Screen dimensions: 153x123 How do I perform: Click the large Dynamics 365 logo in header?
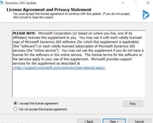(x=146, y=15)
